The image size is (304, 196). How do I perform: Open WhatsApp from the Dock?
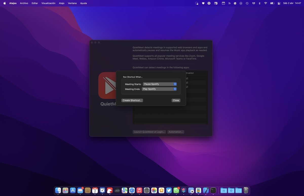click(x=176, y=190)
